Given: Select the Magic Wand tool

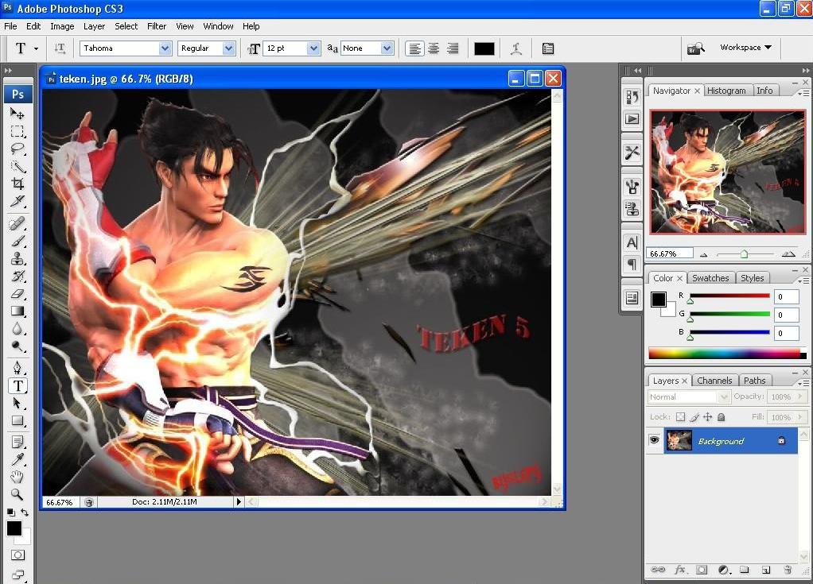Looking at the screenshot, I should 18,167.
